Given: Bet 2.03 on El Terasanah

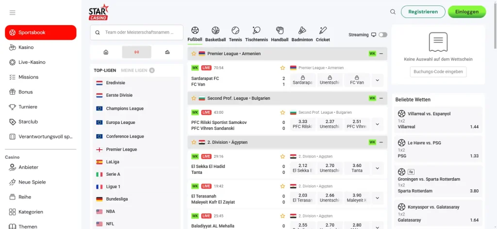Looking at the screenshot, I should [x=303, y=198].
